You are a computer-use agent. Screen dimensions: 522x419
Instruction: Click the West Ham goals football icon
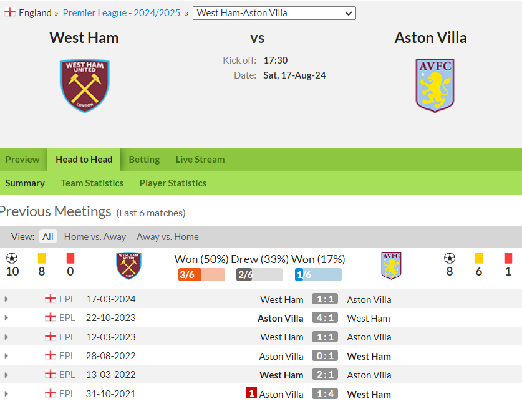click(12, 258)
